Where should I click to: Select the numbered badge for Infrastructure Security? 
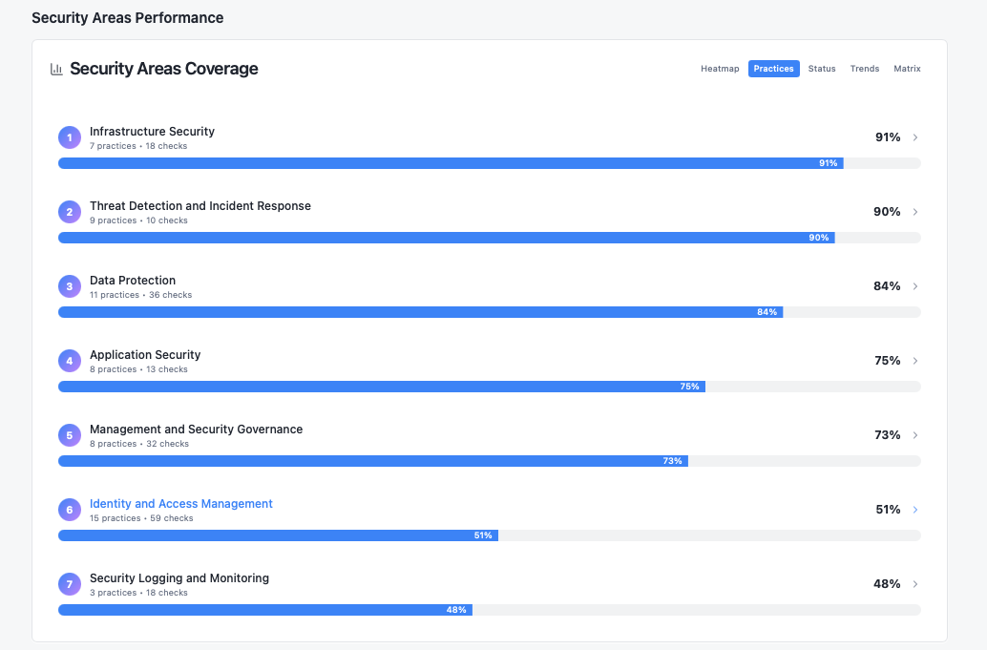click(x=69, y=136)
